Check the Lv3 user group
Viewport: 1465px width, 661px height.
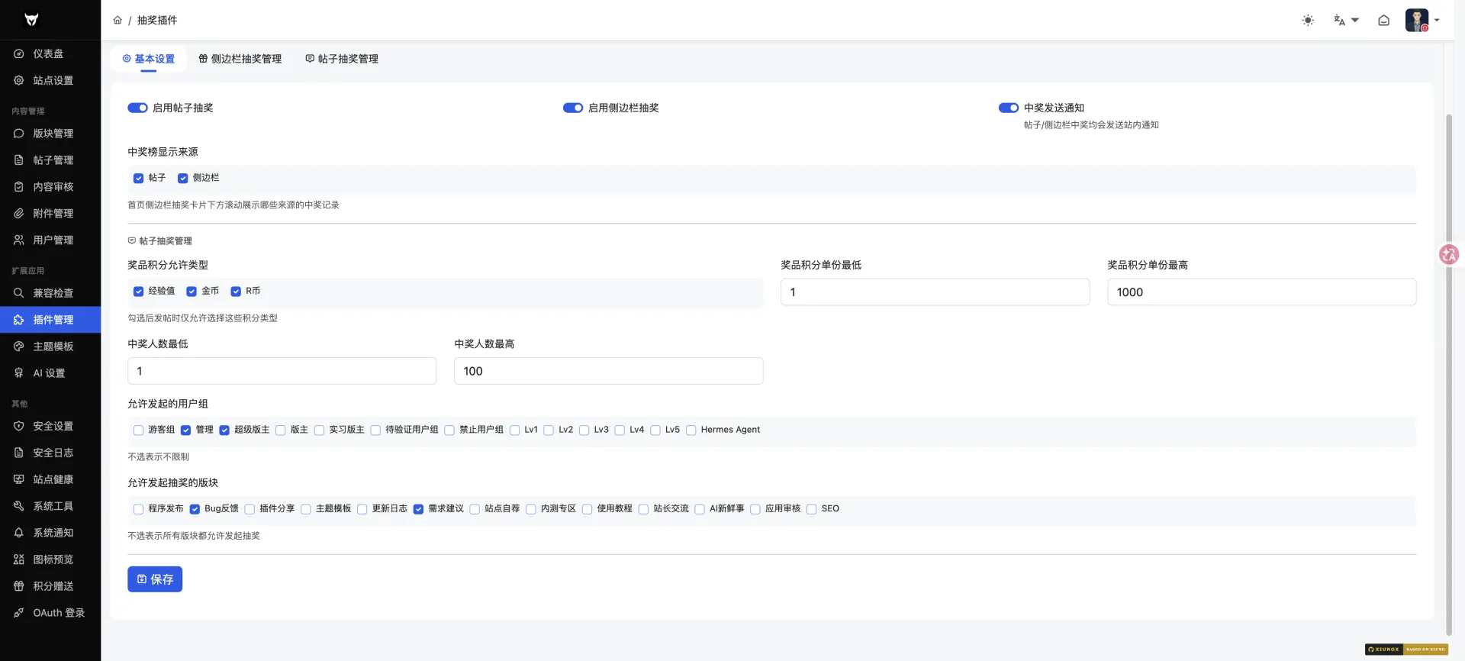coord(584,430)
